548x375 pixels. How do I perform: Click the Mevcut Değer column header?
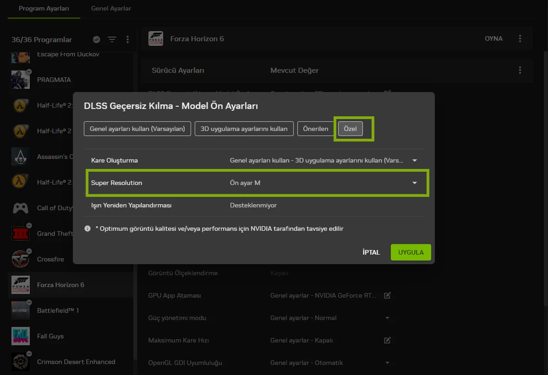295,70
